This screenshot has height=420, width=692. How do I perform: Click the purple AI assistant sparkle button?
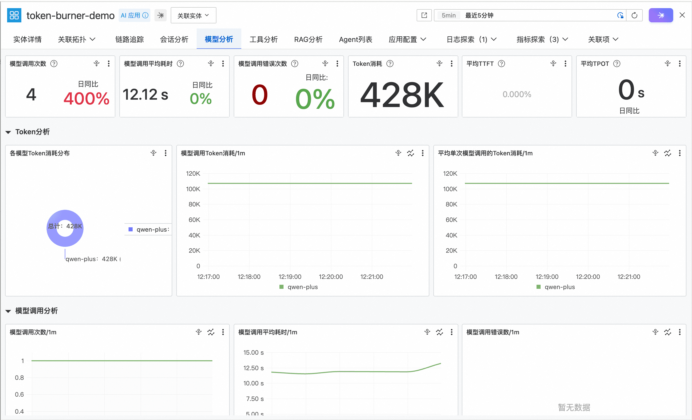[660, 16]
